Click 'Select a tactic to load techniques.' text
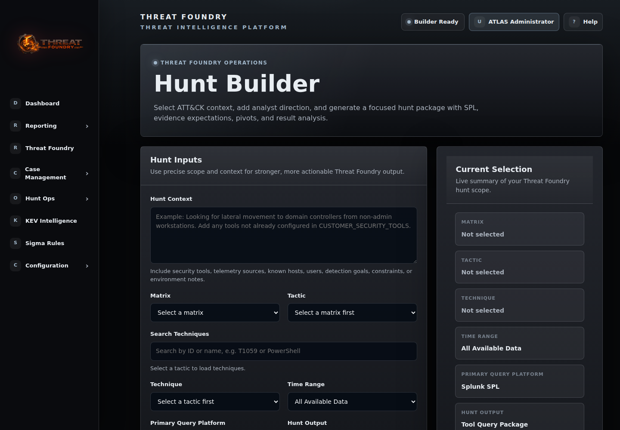 coord(198,369)
